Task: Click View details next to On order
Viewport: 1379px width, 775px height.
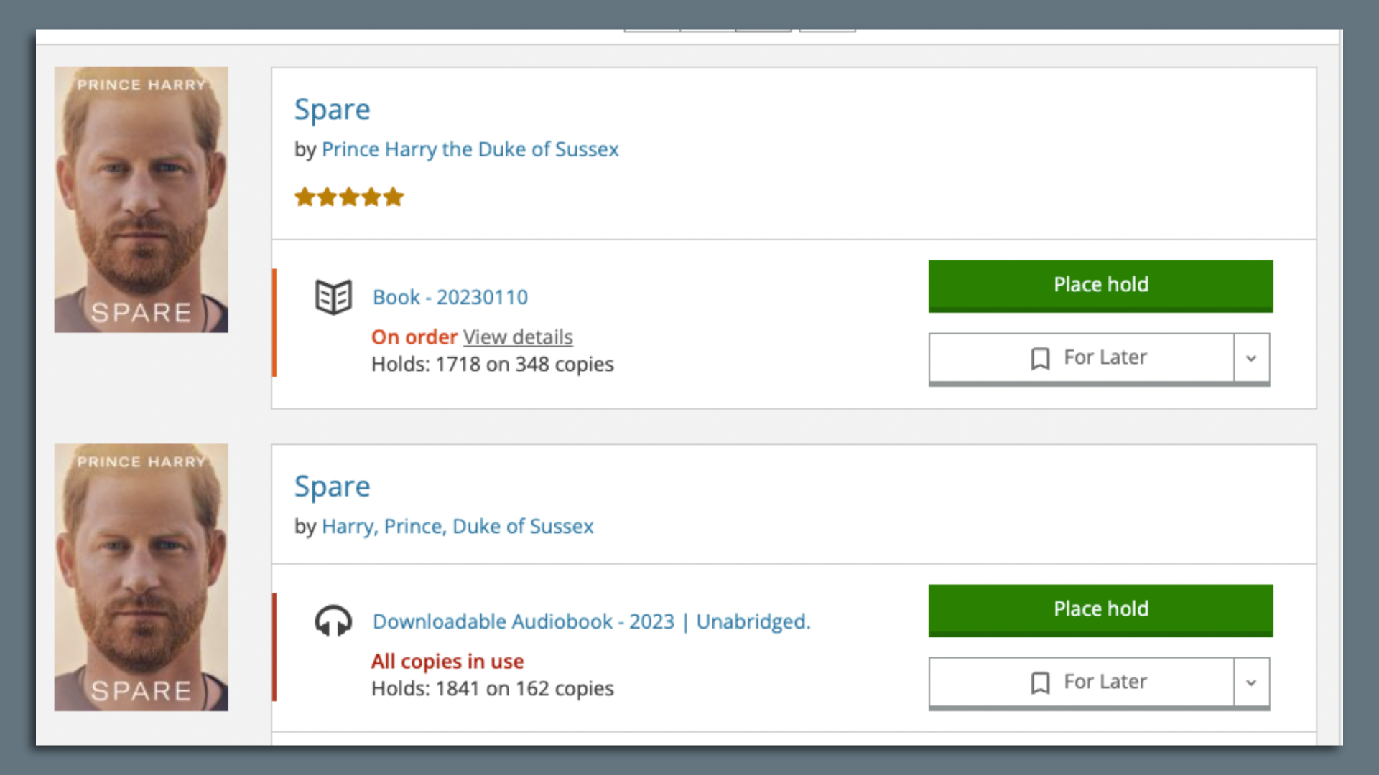Action: click(517, 337)
